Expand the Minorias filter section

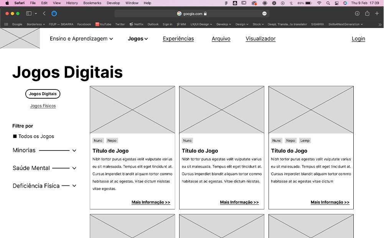74,150
